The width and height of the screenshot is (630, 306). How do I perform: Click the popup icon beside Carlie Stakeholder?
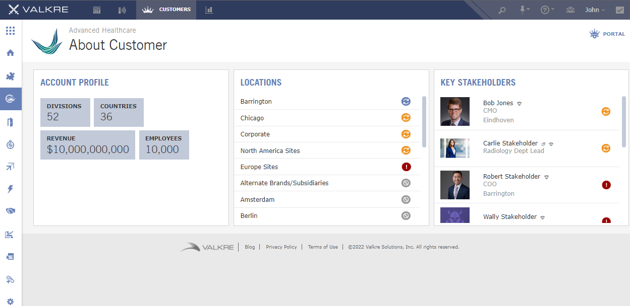(544, 144)
